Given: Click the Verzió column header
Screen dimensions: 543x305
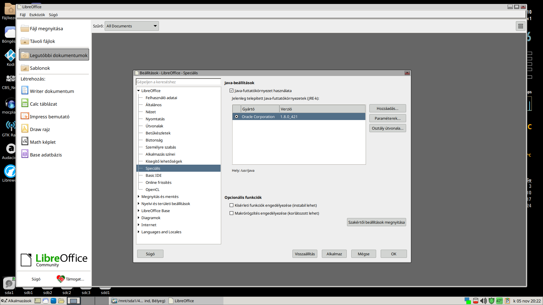Looking at the screenshot, I should point(322,109).
